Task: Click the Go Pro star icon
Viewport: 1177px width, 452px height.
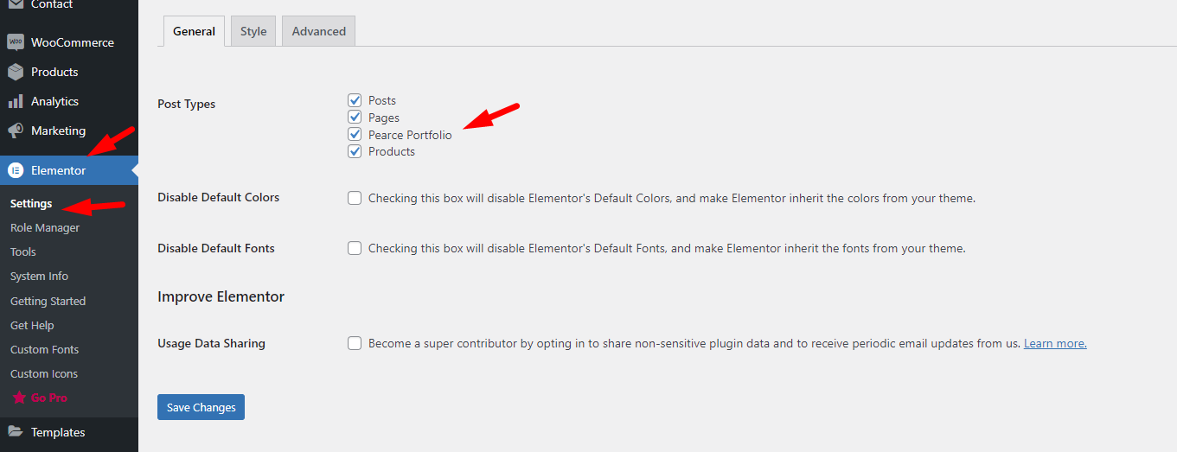Action: click(19, 398)
